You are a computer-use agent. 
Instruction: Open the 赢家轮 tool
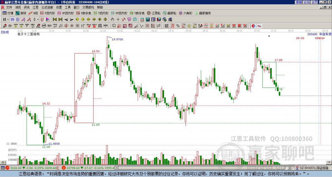[x=170, y=13]
